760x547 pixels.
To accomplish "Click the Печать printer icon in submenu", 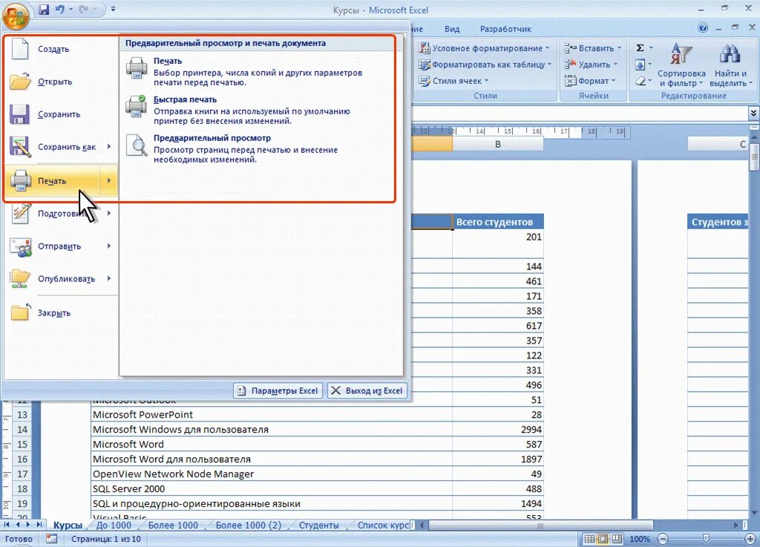I will (x=137, y=68).
